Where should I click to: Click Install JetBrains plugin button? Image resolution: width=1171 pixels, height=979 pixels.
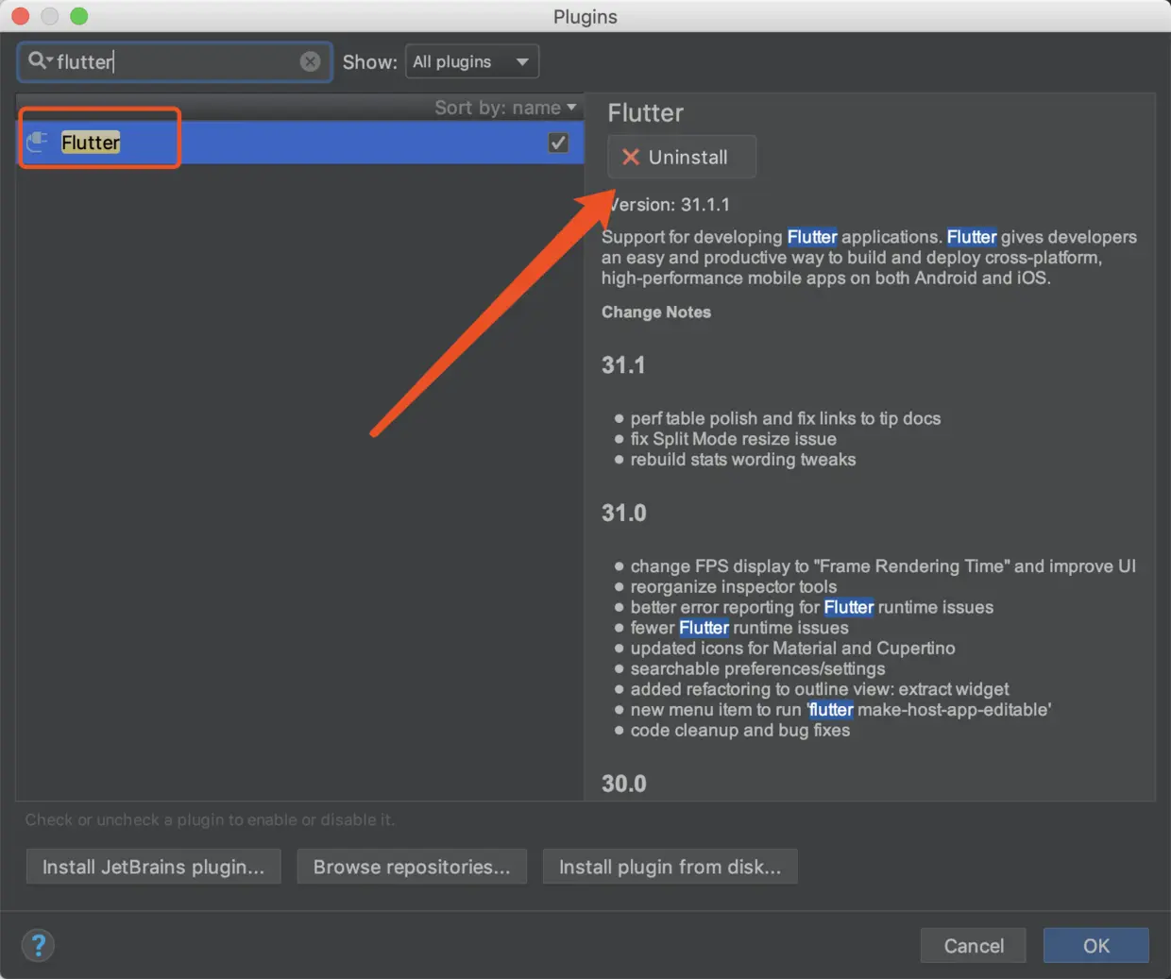(153, 867)
